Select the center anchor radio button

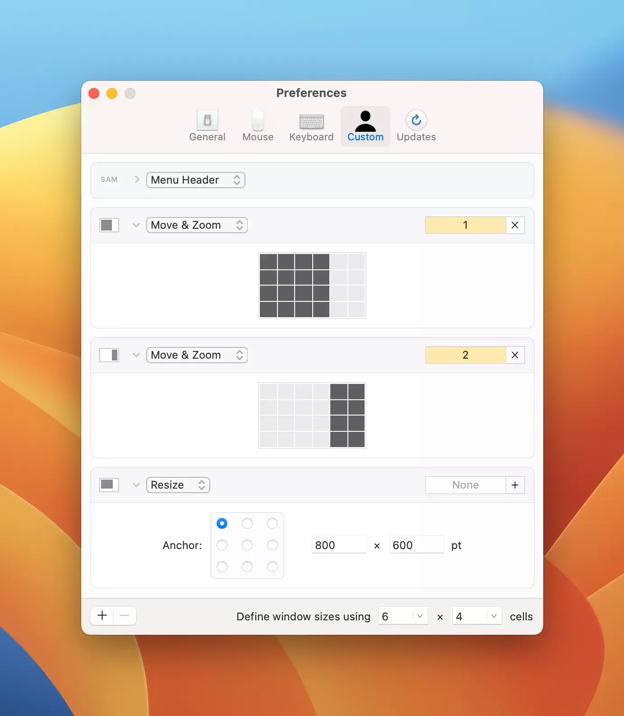(x=247, y=545)
